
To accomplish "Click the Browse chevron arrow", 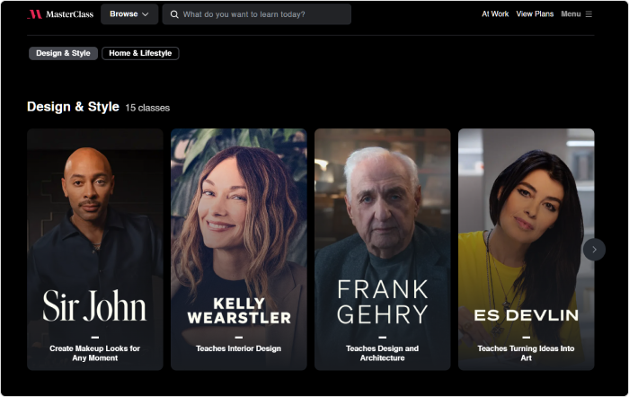I will [146, 14].
